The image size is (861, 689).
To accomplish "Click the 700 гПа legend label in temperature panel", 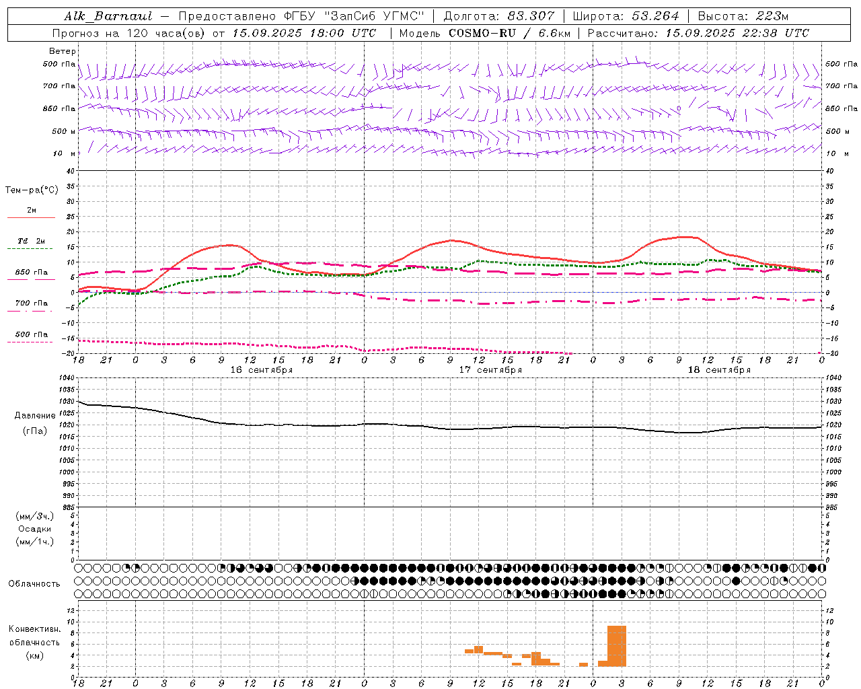I will pos(32,303).
